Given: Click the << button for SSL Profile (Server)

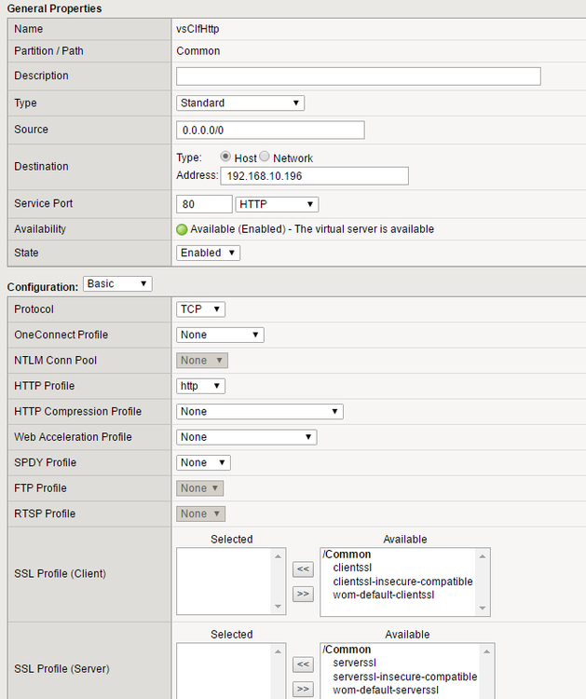Looking at the screenshot, I should (303, 665).
